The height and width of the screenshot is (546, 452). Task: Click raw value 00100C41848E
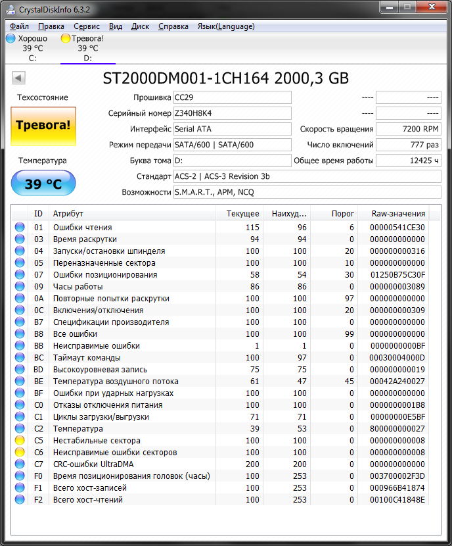(x=397, y=500)
